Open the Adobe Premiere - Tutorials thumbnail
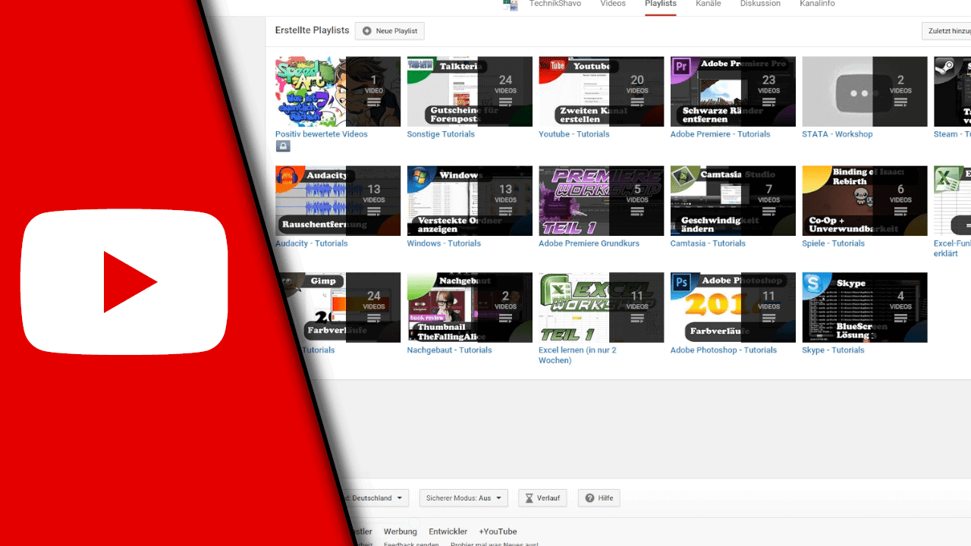 click(733, 91)
